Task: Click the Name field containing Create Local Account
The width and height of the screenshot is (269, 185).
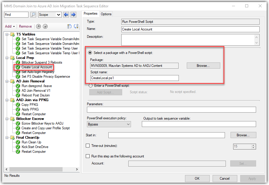Action: pos(190,29)
